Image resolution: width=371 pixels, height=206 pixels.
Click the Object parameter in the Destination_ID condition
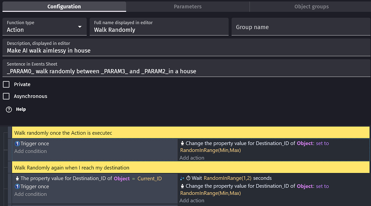coord(121,178)
